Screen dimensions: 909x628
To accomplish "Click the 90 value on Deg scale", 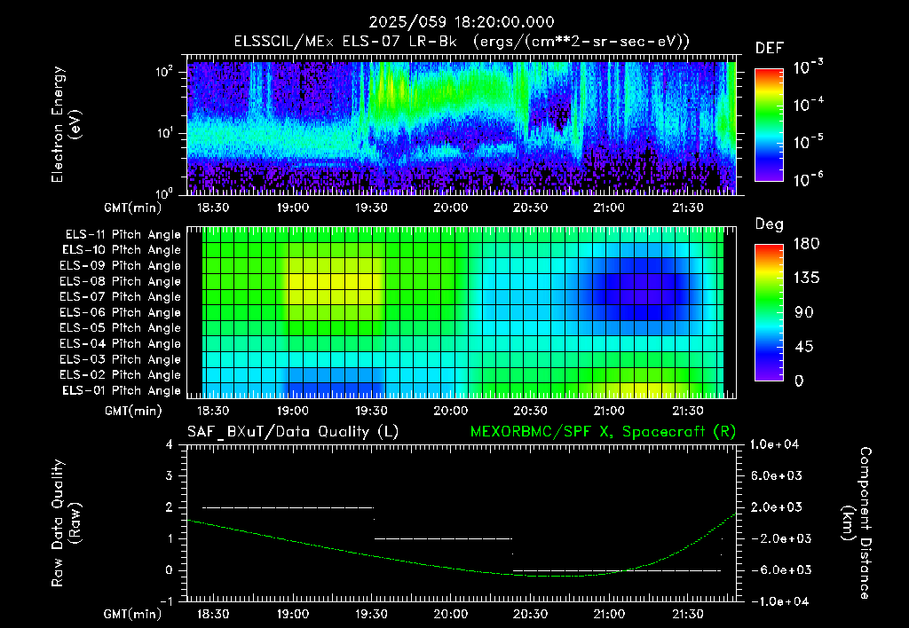I will (x=804, y=313).
